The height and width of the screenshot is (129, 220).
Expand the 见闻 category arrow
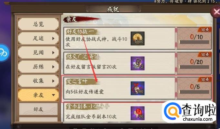(x=53, y=53)
